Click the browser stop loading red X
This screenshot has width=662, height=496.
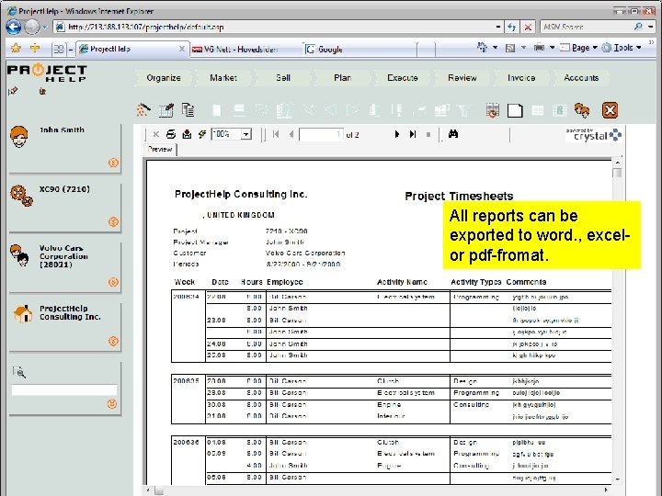click(528, 27)
